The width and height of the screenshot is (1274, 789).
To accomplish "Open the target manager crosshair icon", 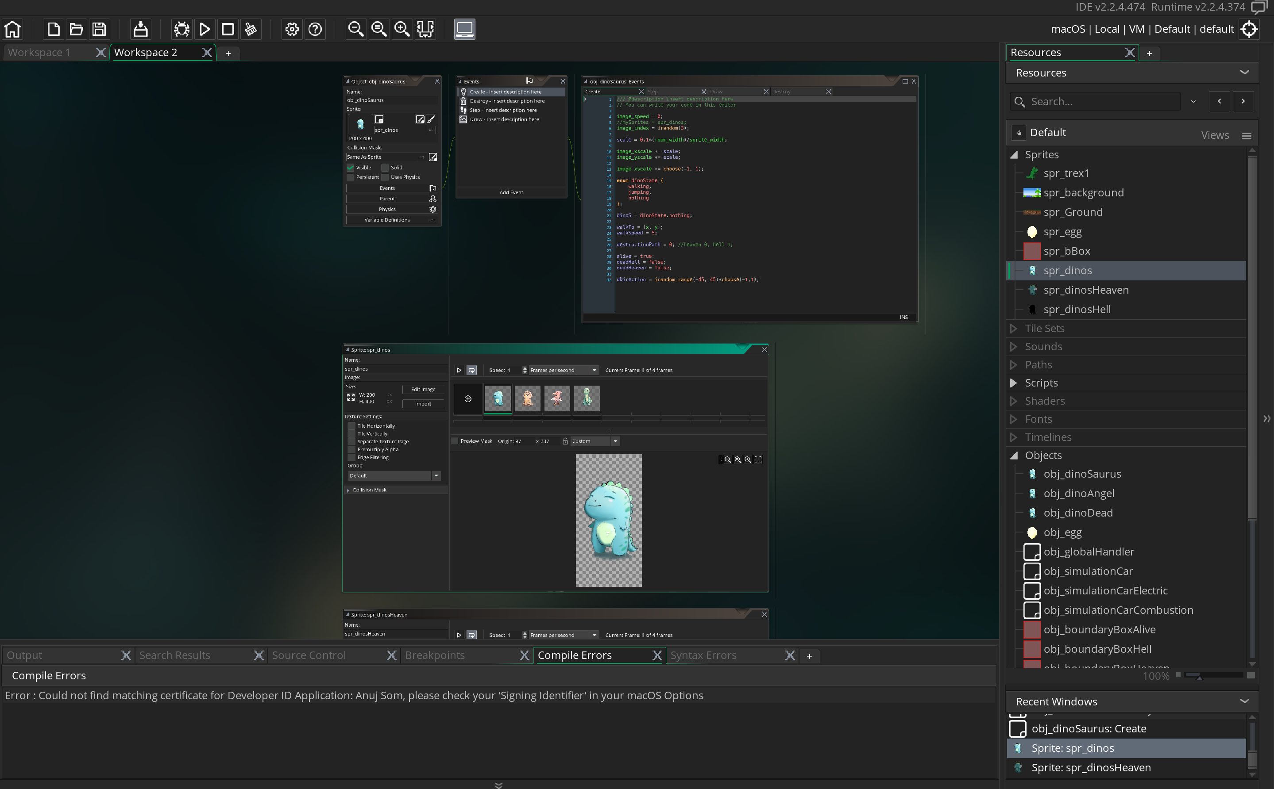I will (x=1249, y=29).
